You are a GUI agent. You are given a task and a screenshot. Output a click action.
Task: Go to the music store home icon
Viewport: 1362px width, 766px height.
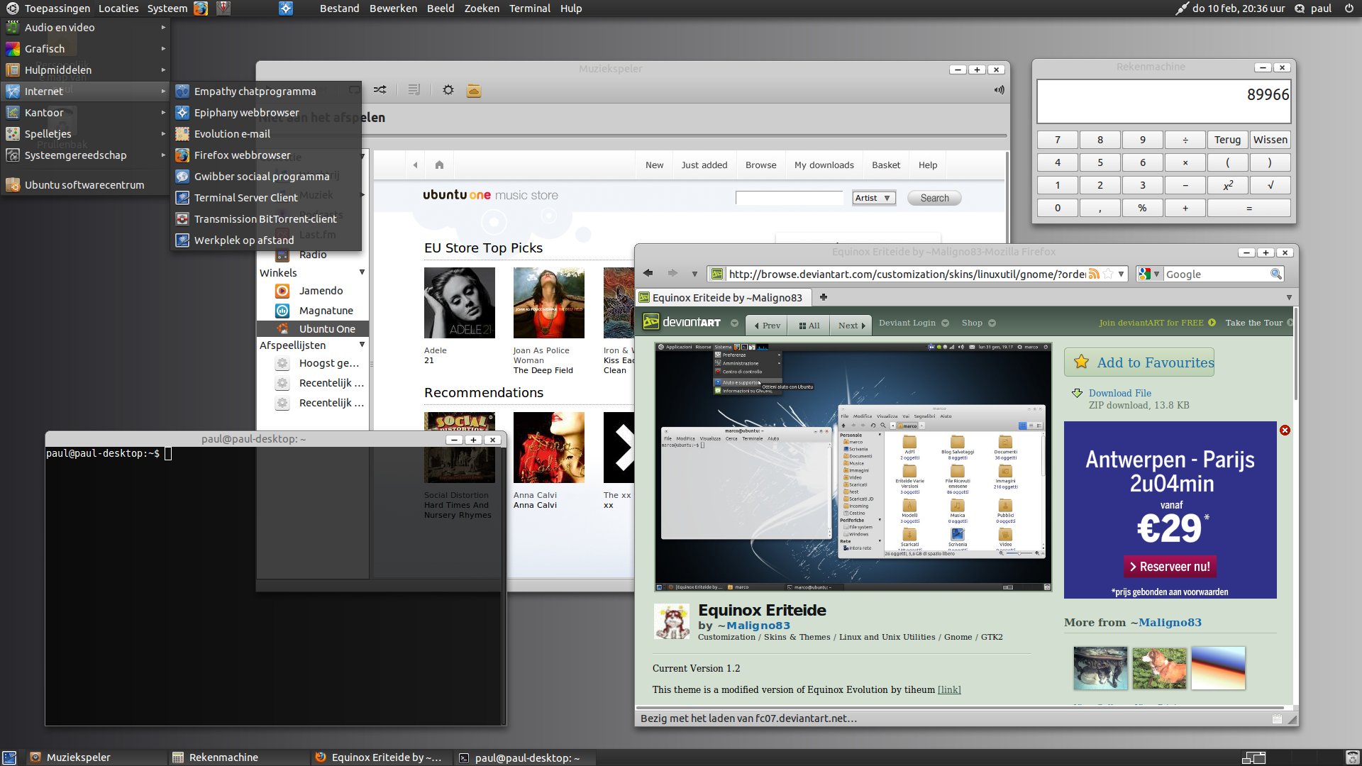[439, 165]
